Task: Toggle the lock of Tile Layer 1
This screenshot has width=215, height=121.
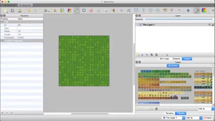Action: click(213, 25)
